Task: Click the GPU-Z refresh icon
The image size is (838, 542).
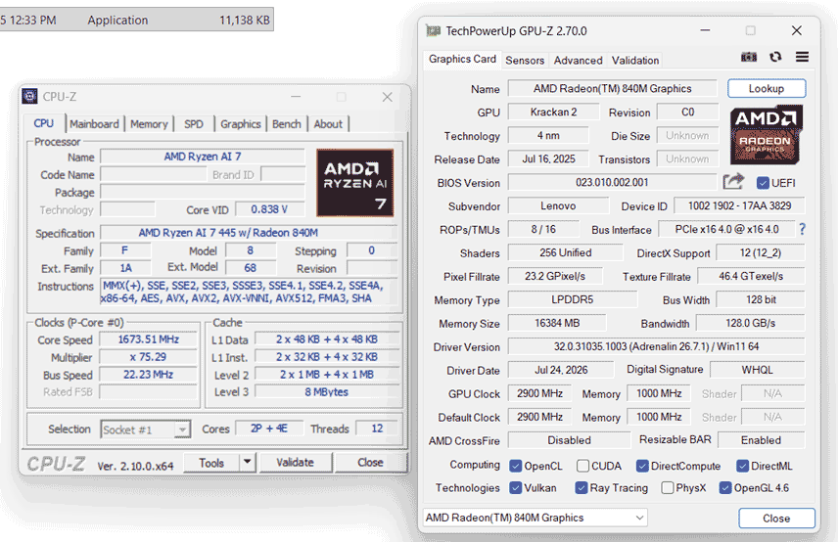Action: click(x=775, y=57)
